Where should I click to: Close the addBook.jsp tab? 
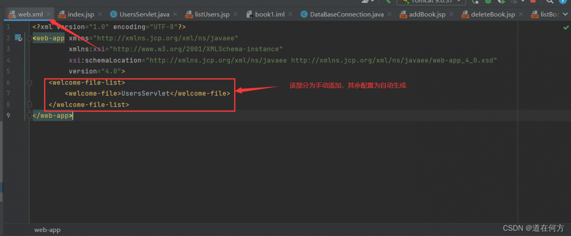pyautogui.click(x=451, y=15)
